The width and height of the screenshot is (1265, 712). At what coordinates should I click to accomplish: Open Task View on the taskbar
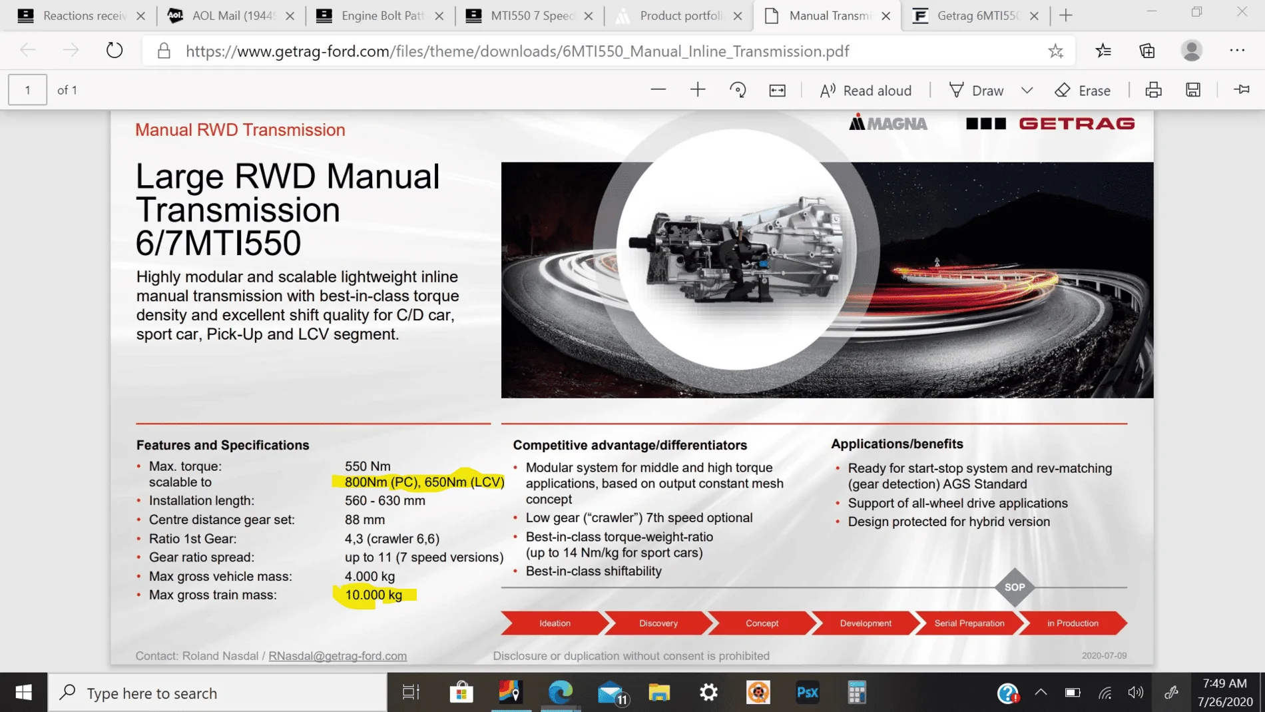coord(411,693)
